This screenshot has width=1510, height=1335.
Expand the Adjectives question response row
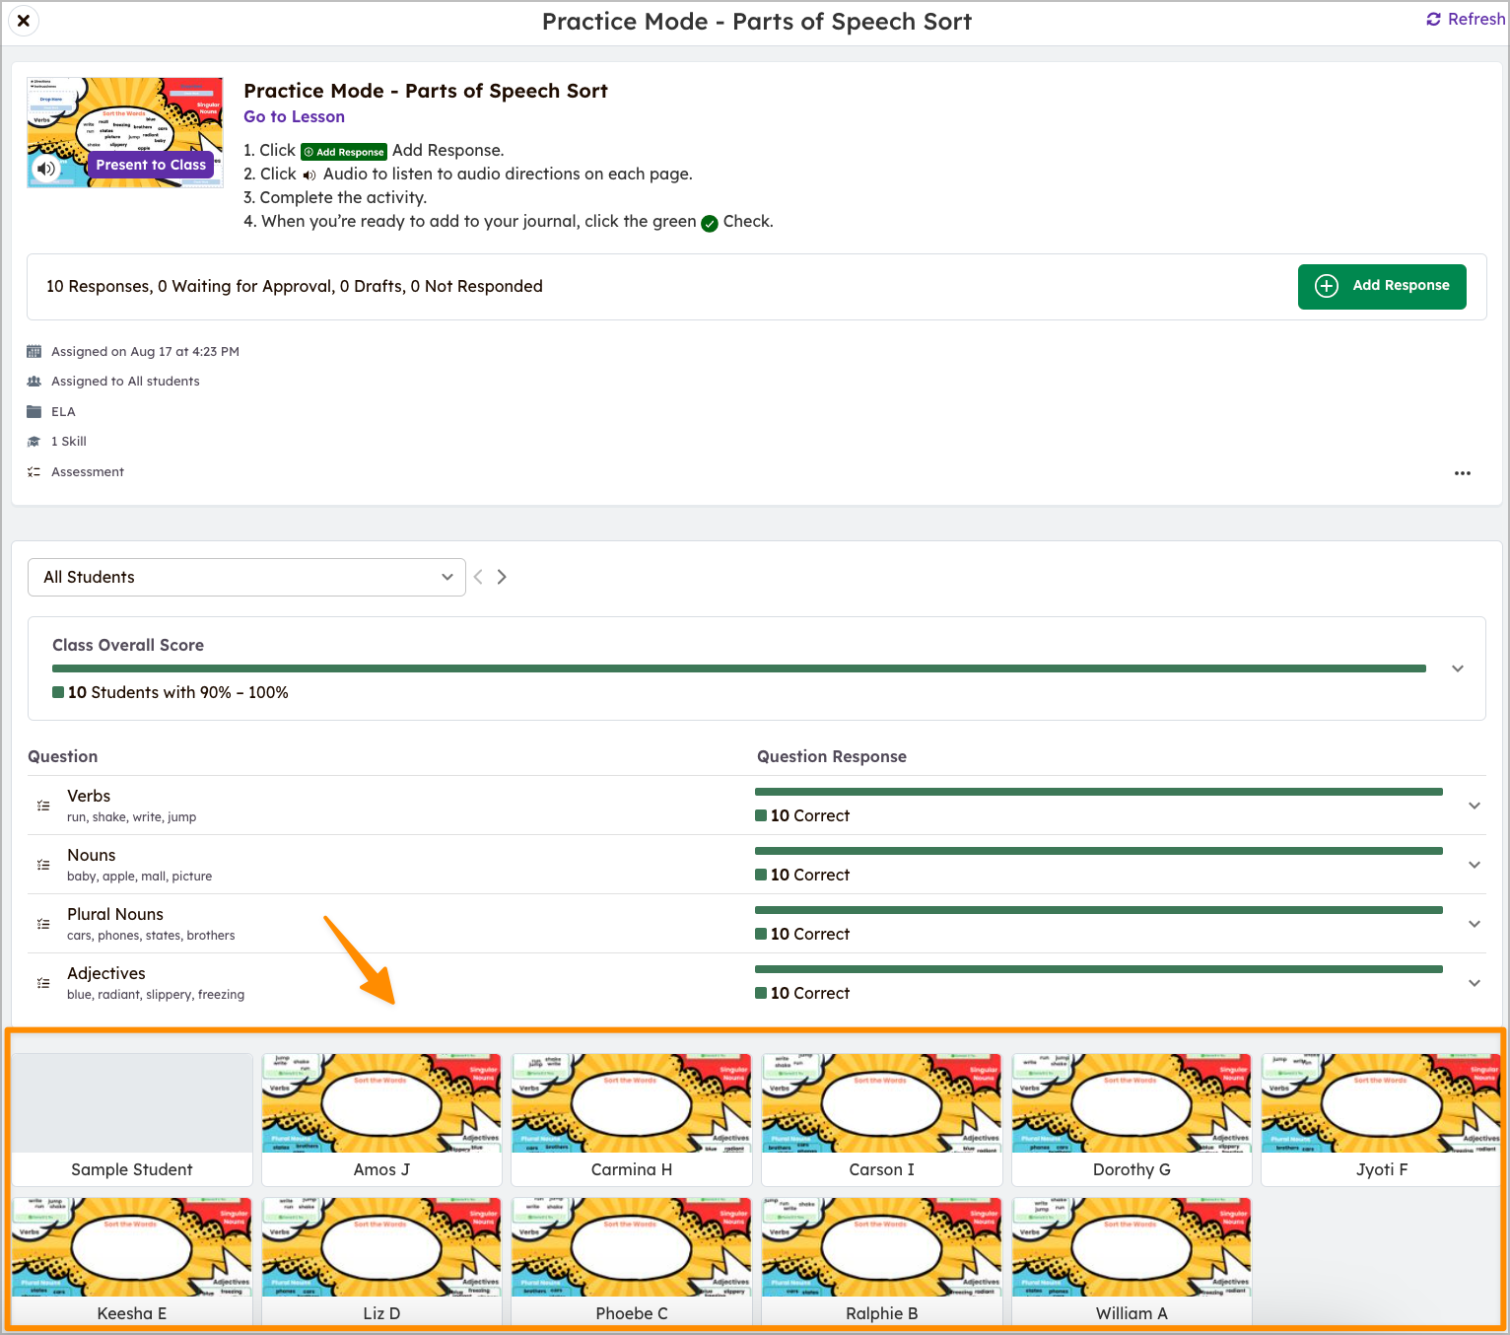(1474, 983)
